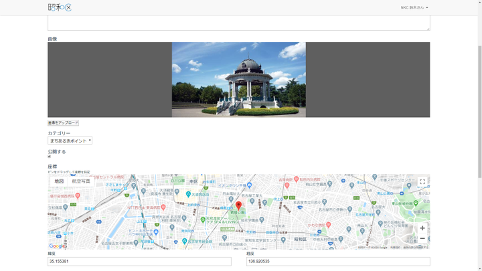
Task: Open the NKC user account menu
Action: tap(414, 8)
